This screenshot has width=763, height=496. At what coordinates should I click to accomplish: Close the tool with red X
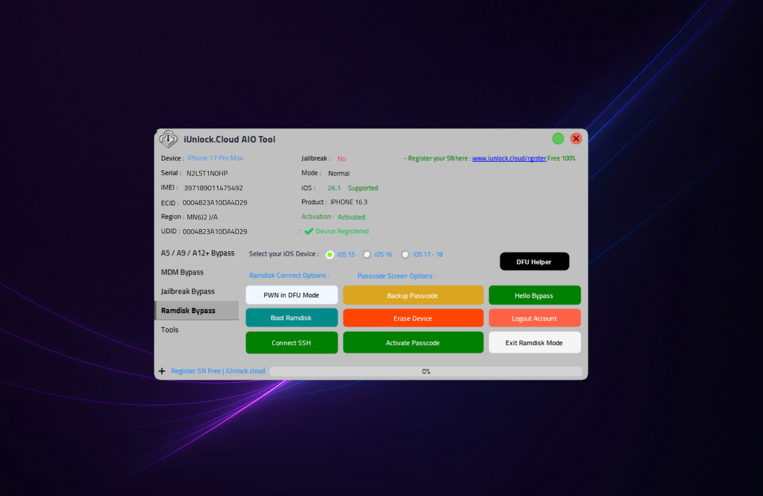pos(576,138)
